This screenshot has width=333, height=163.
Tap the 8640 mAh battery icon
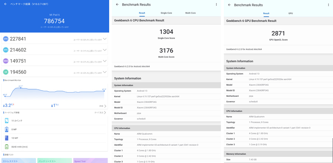[x=7, y=147]
